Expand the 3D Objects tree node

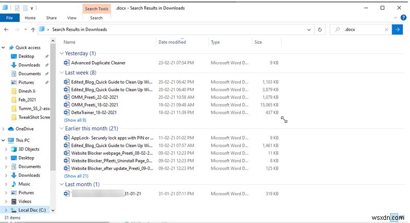coord(6,149)
